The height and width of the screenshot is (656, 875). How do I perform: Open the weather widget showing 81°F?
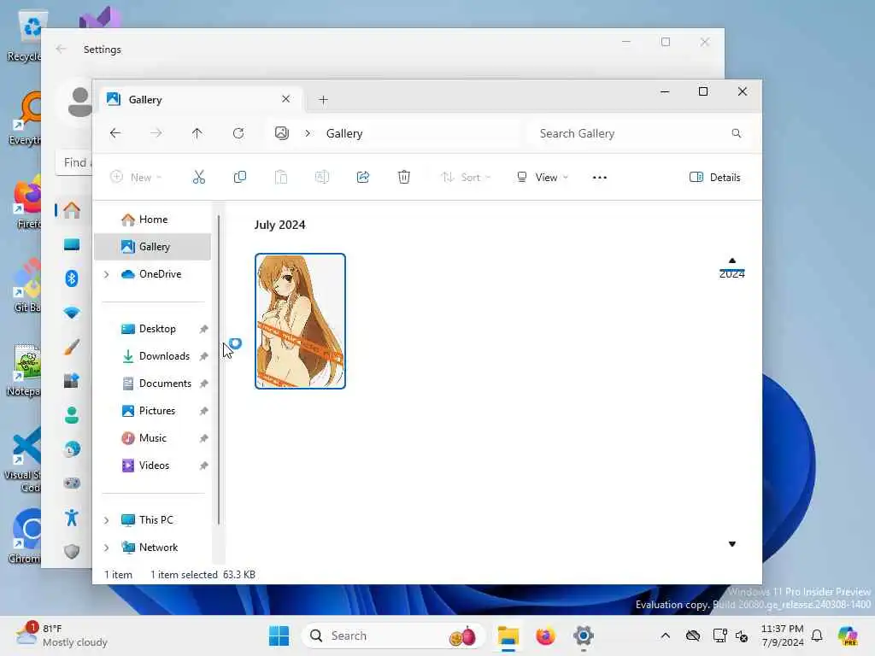(62, 635)
